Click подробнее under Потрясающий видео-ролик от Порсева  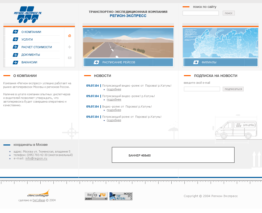tap(114, 89)
